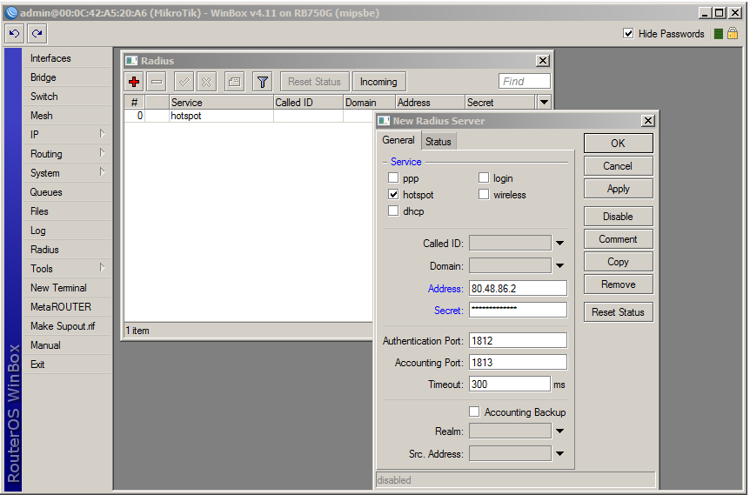Click the Comment icon in Radius toolbar

(x=234, y=82)
